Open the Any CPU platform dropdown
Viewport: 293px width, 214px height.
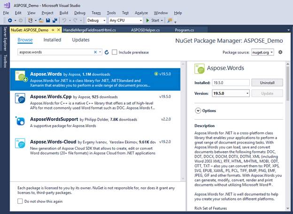[x=125, y=20]
